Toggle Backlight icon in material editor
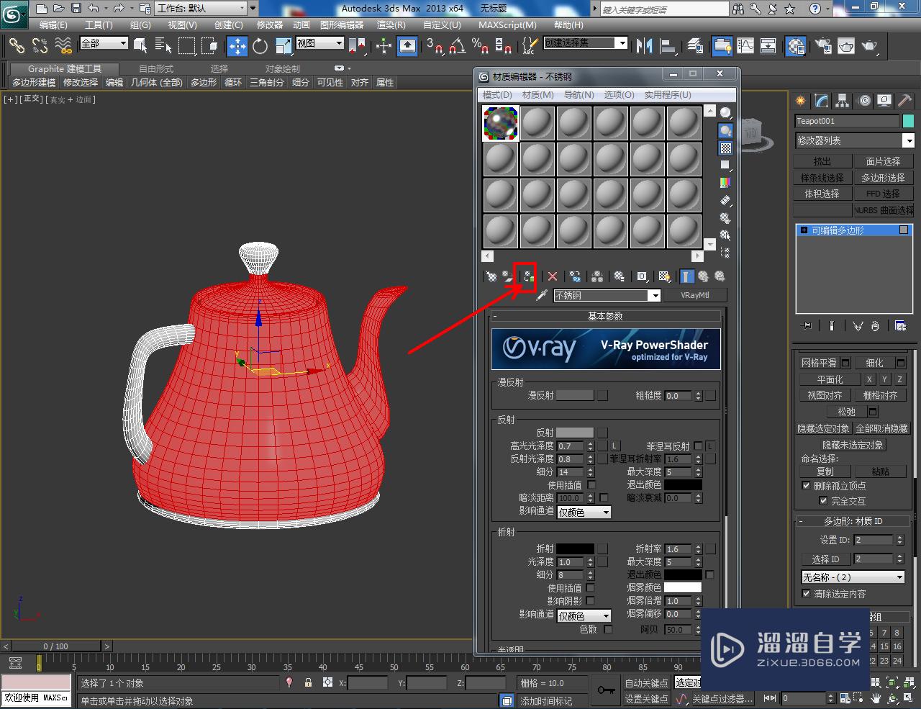The image size is (921, 709). (726, 130)
